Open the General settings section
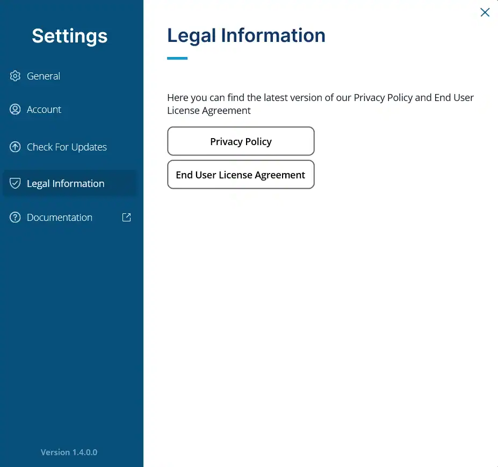The height and width of the screenshot is (467, 498). [44, 76]
